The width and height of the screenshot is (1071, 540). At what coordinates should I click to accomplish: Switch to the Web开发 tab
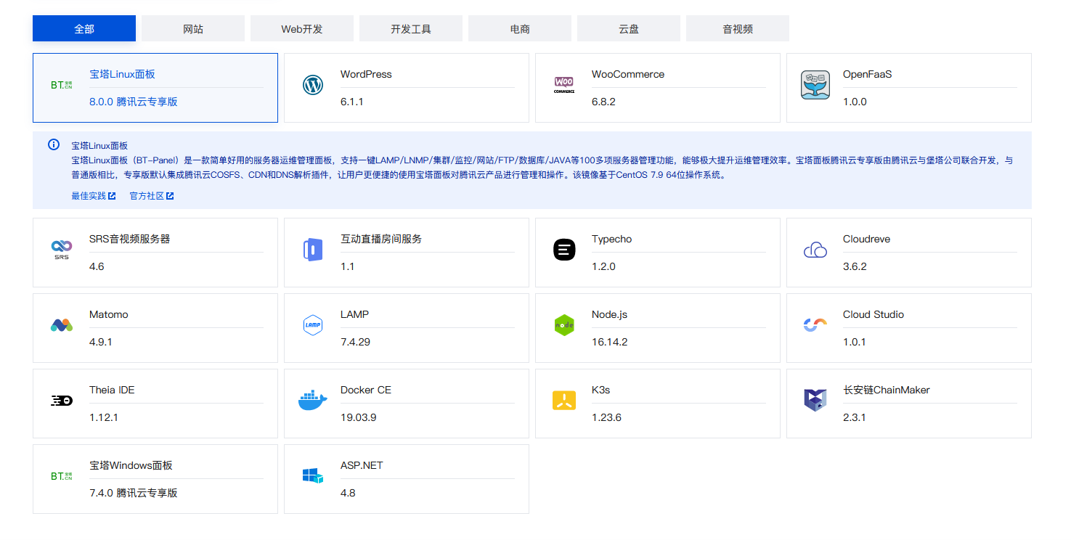pos(302,28)
